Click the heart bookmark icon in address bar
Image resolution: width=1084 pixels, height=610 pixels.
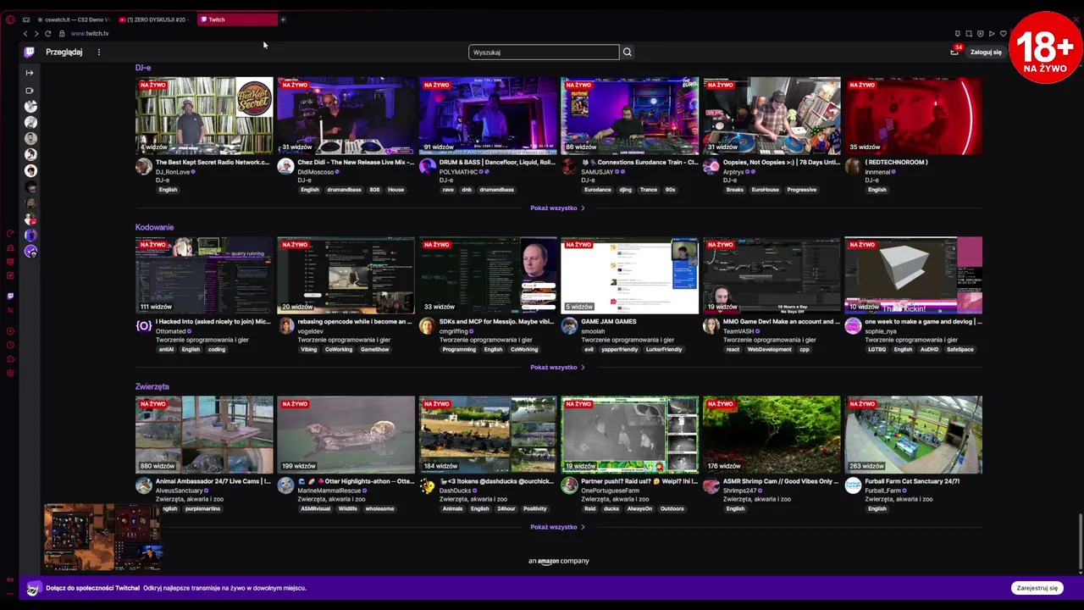click(1003, 33)
